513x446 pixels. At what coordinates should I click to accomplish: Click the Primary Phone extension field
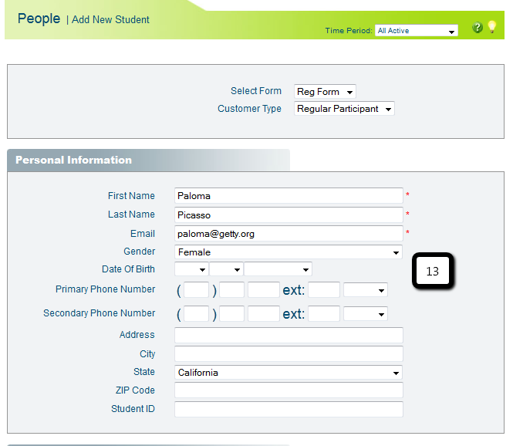tap(324, 290)
